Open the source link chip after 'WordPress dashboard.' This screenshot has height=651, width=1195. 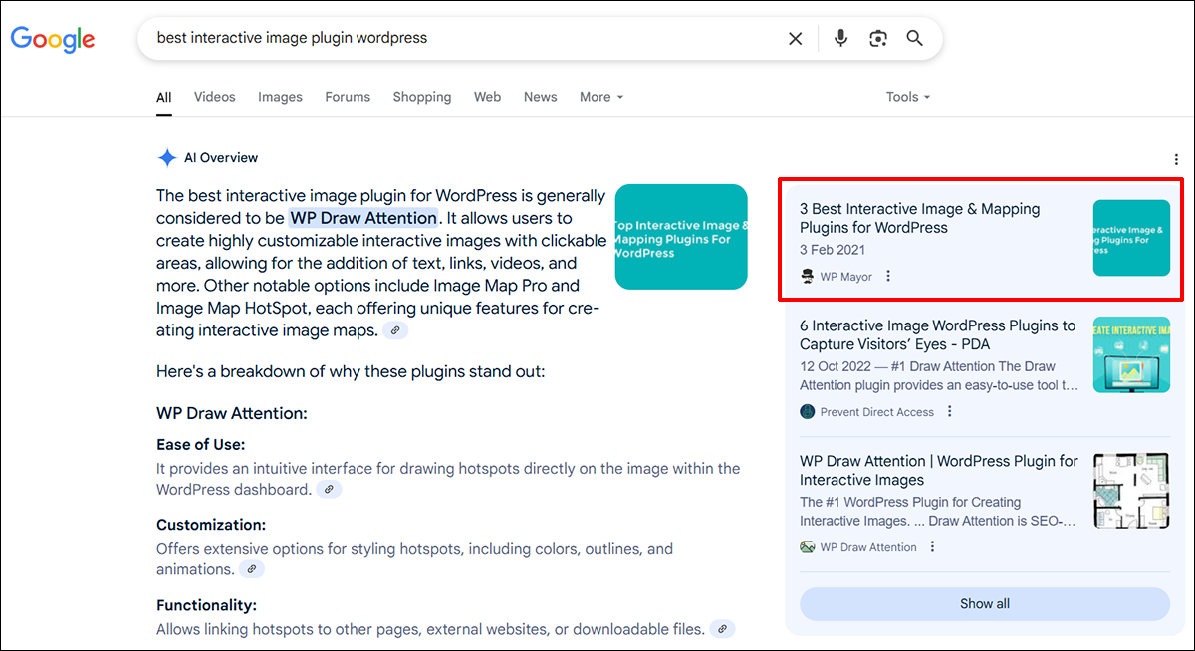tap(329, 490)
